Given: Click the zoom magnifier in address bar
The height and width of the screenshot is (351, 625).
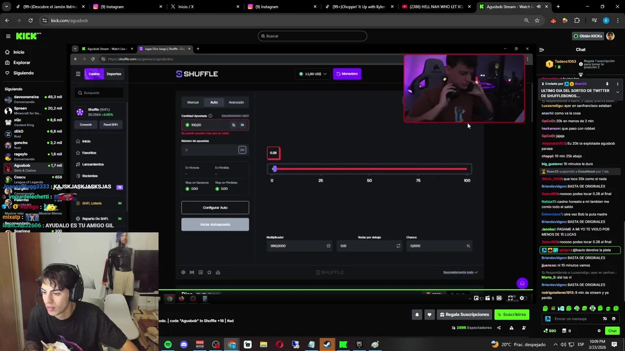Looking at the screenshot, I should [526, 20].
